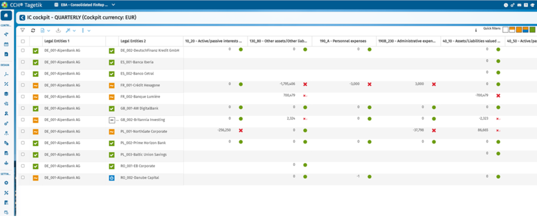Tick the select-all checkbox in table header
The image size is (537, 217).
click(x=23, y=41)
